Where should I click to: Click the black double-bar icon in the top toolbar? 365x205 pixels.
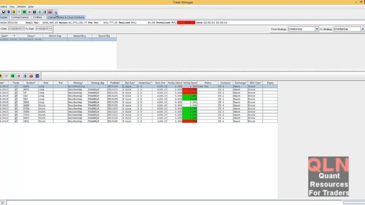(x=34, y=12)
